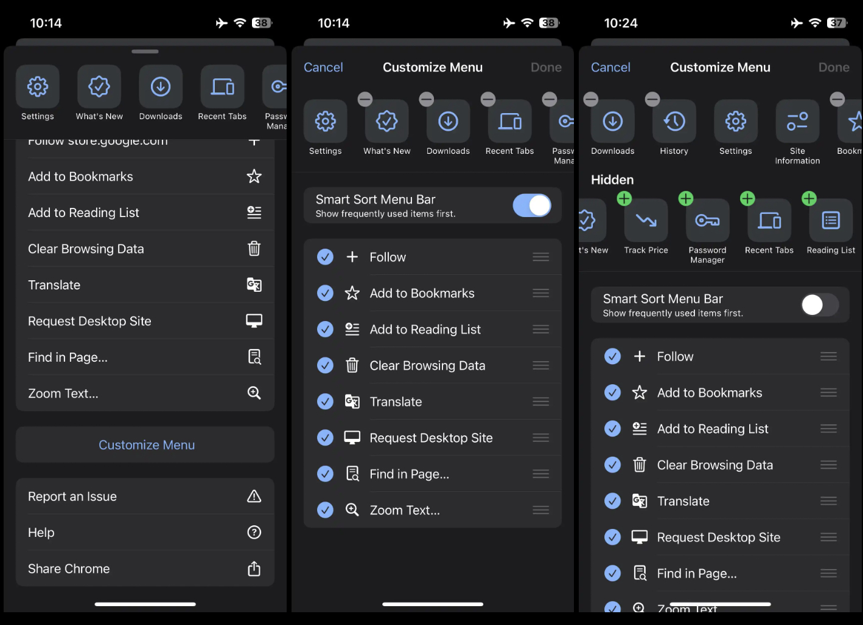Viewport: 863px width, 625px height.
Task: Cancel customization in the right screen
Action: point(610,67)
